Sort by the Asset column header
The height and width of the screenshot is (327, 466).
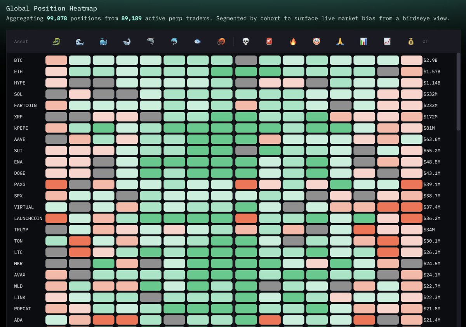pyautogui.click(x=21, y=42)
